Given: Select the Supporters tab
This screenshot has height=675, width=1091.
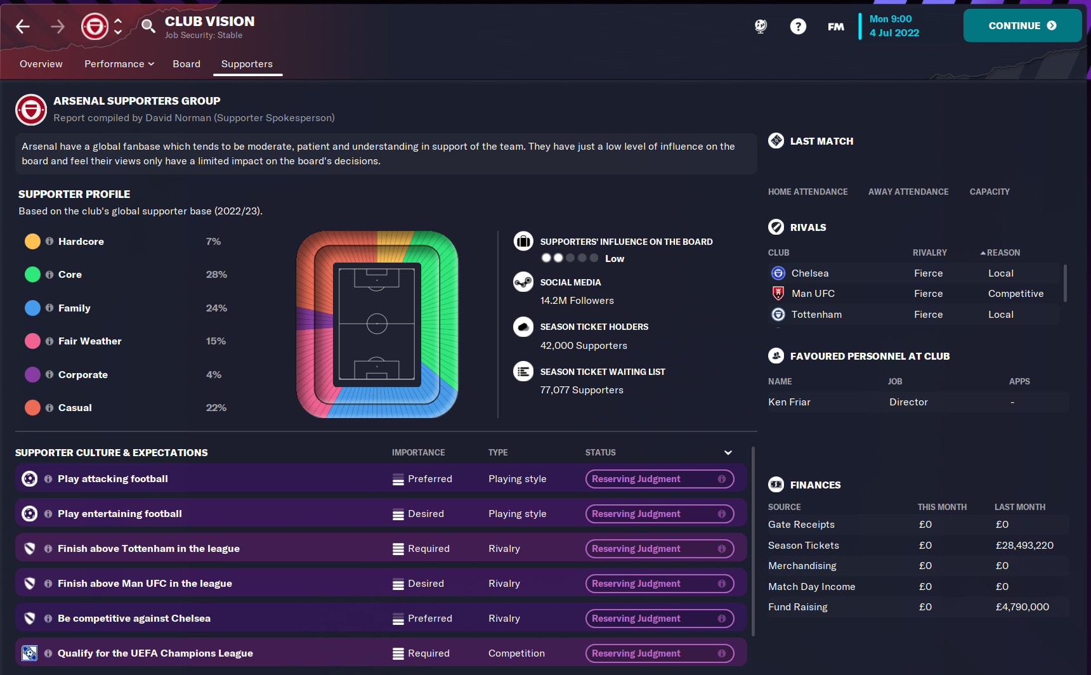Looking at the screenshot, I should (x=247, y=64).
